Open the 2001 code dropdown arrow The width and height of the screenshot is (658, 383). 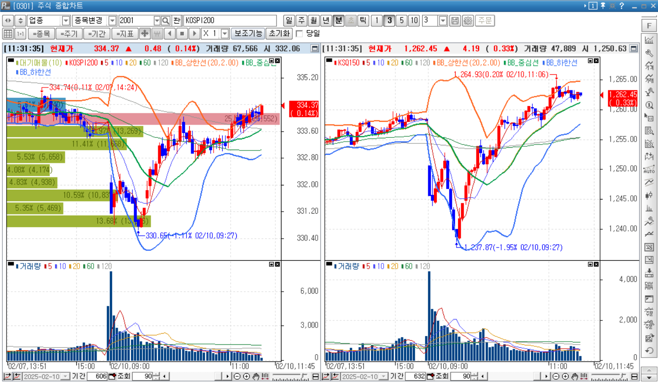pos(157,21)
